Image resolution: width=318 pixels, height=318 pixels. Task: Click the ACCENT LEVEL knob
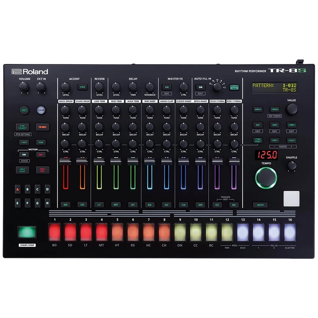click(x=66, y=87)
